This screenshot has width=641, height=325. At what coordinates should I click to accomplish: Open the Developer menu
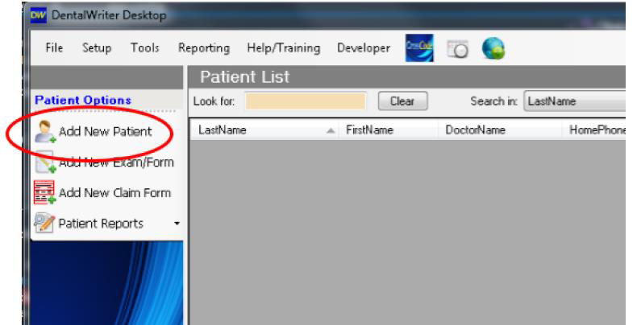click(x=364, y=47)
